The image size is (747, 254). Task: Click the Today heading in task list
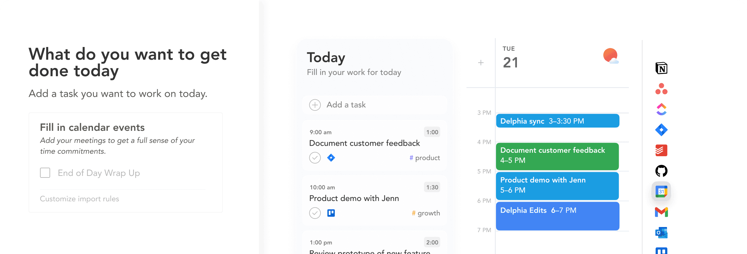[x=326, y=57]
